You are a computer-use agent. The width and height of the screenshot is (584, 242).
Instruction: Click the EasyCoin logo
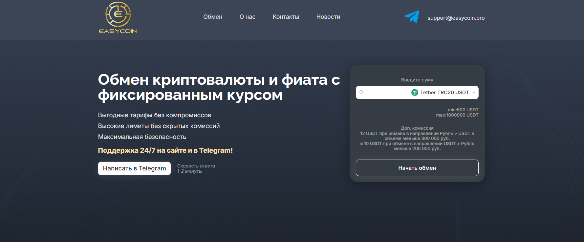pyautogui.click(x=118, y=18)
